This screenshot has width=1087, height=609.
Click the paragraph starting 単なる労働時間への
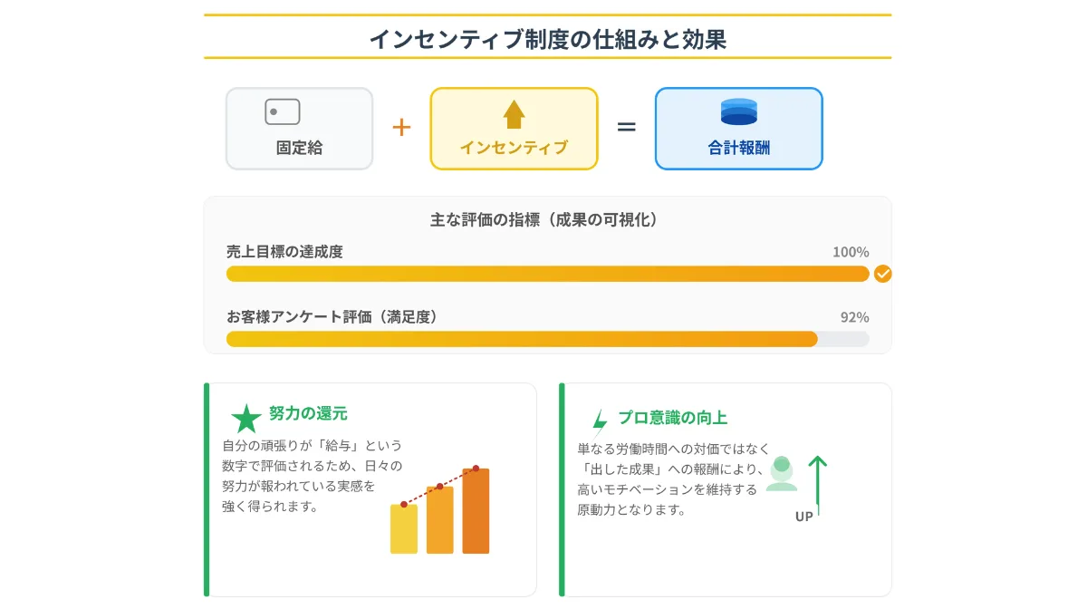pos(673,479)
